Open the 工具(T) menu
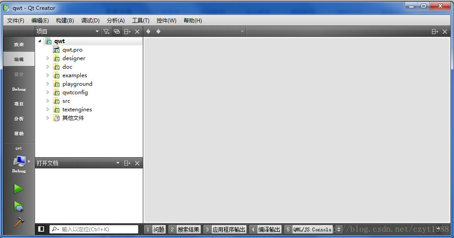The image size is (454, 238). 141,21
